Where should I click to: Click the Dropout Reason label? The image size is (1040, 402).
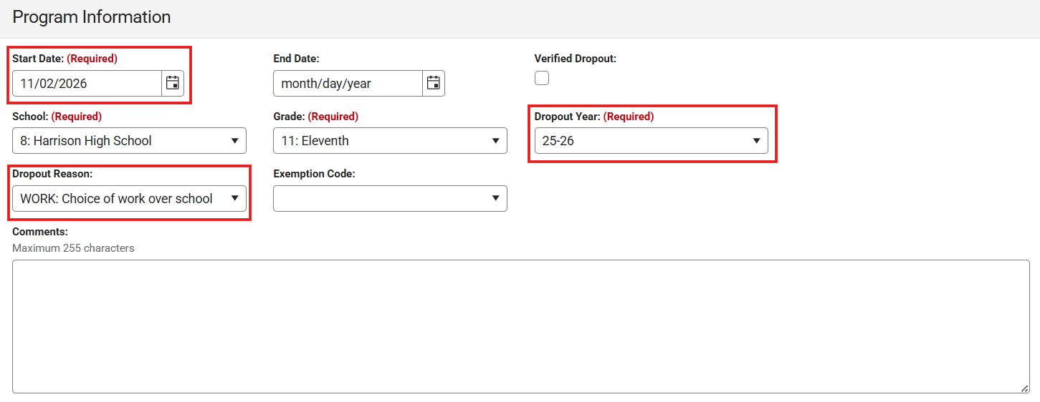[52, 174]
